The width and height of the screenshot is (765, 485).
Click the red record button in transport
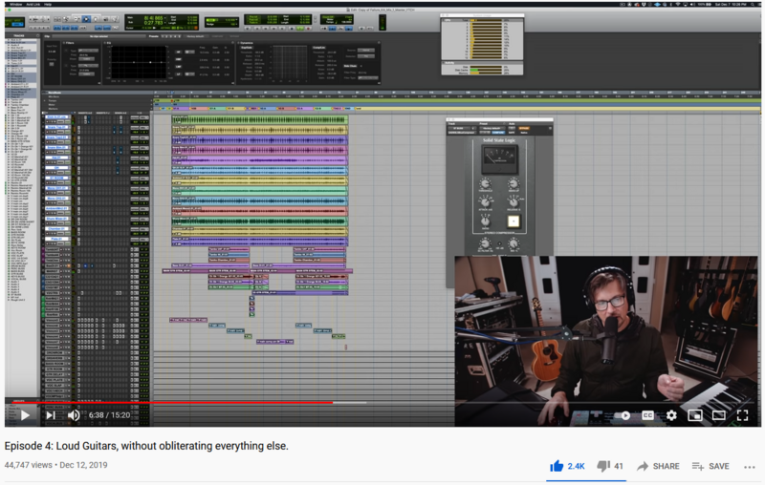[x=308, y=29]
